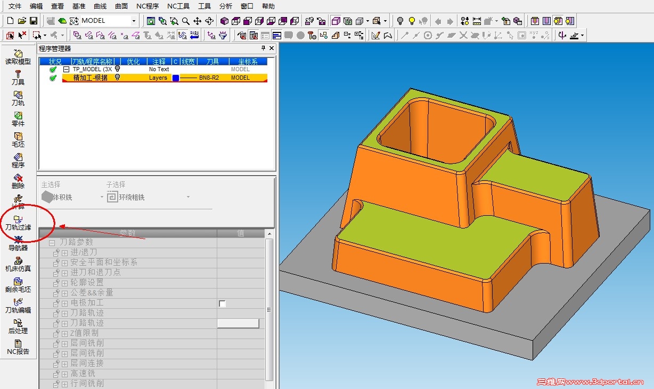Click the 刀轨过滤 toolpath filter icon

click(x=18, y=222)
